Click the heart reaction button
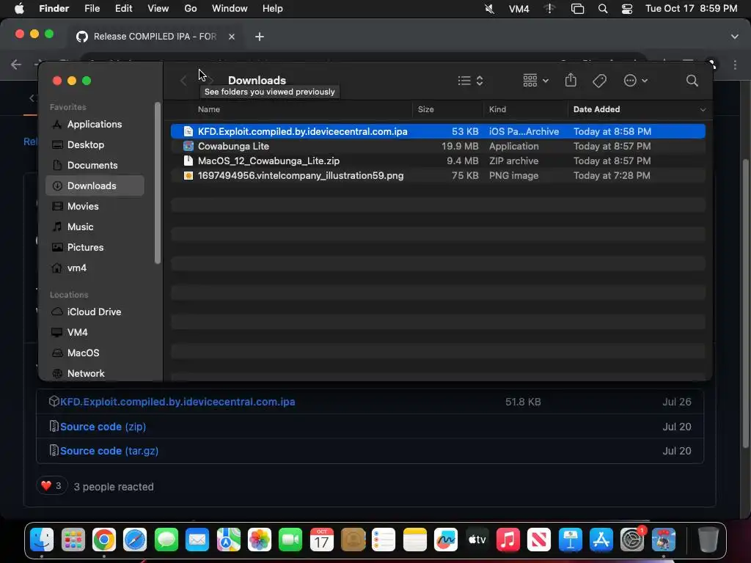Image resolution: width=751 pixels, height=563 pixels. pos(52,486)
